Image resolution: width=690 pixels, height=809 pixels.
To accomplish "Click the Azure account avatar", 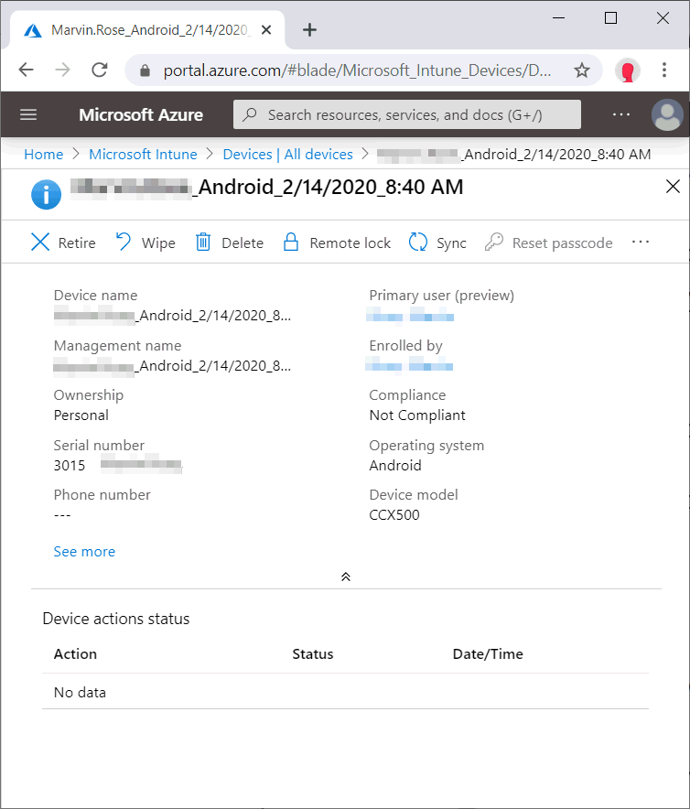I will (x=667, y=114).
